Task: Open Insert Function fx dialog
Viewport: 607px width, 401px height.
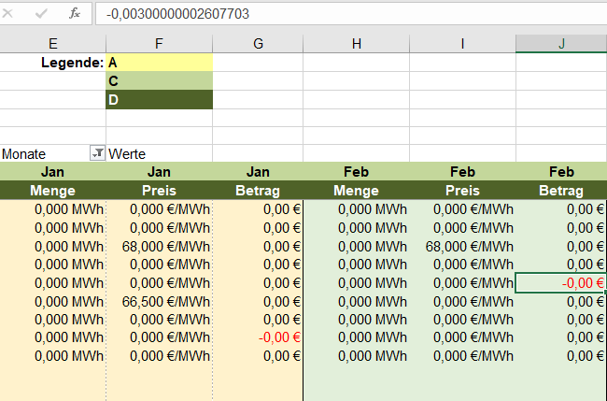Action: click(74, 14)
